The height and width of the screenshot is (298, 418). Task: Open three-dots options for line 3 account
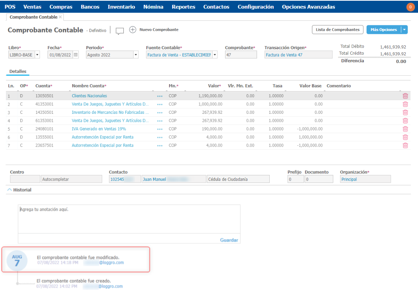(x=160, y=113)
